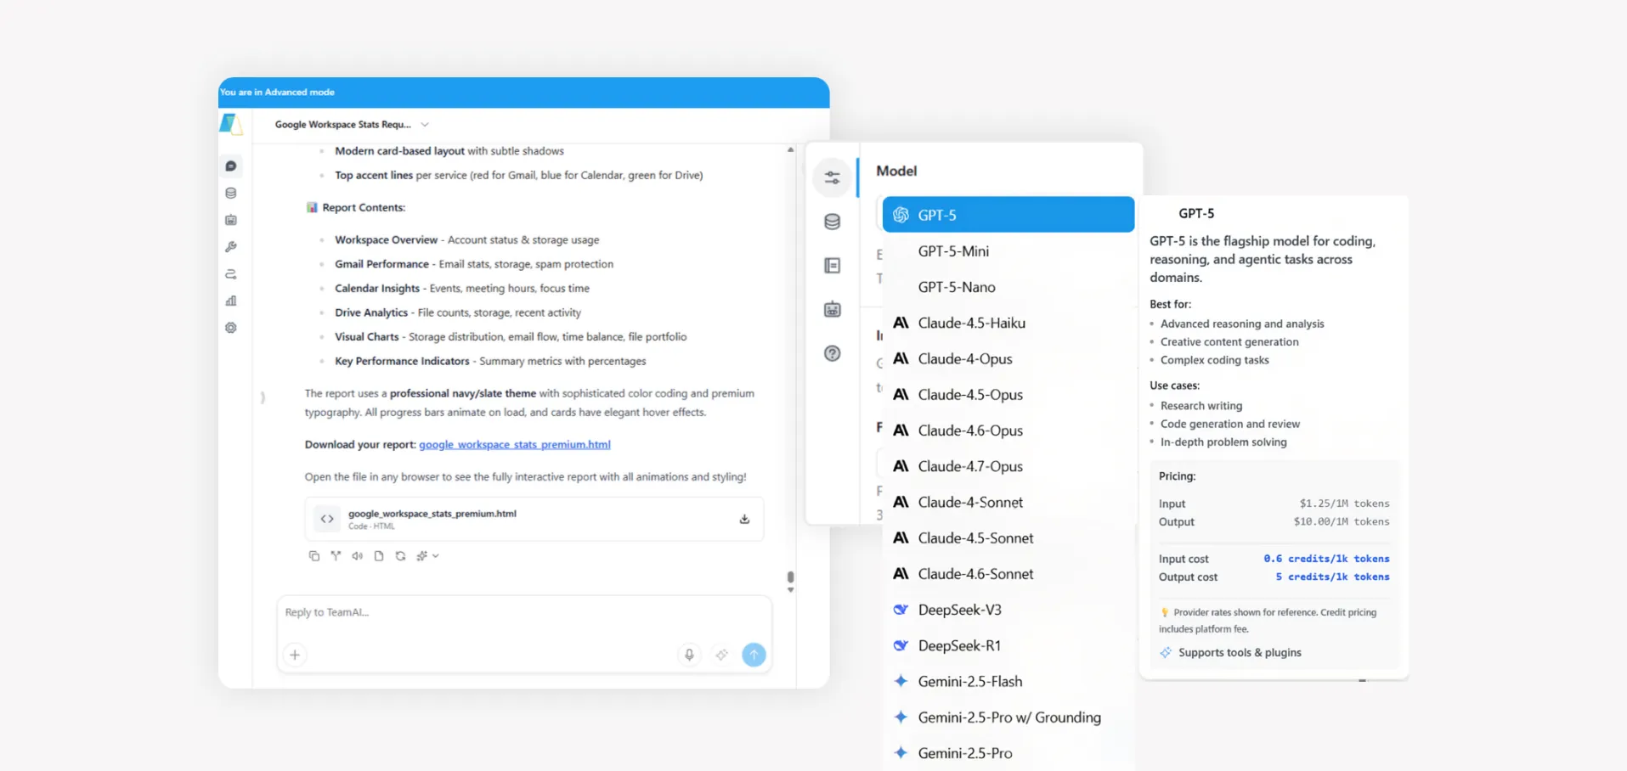The height and width of the screenshot is (771, 1627).
Task: Choose Gemini-2.5-Pro w/ Grounding model
Action: click(x=1008, y=718)
